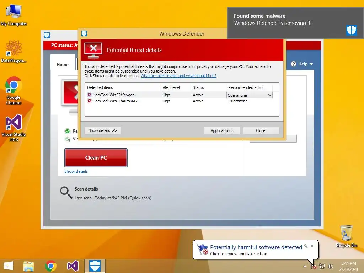The width and height of the screenshot is (364, 273).
Task: Open File Explorer from taskbar
Action: point(29,266)
